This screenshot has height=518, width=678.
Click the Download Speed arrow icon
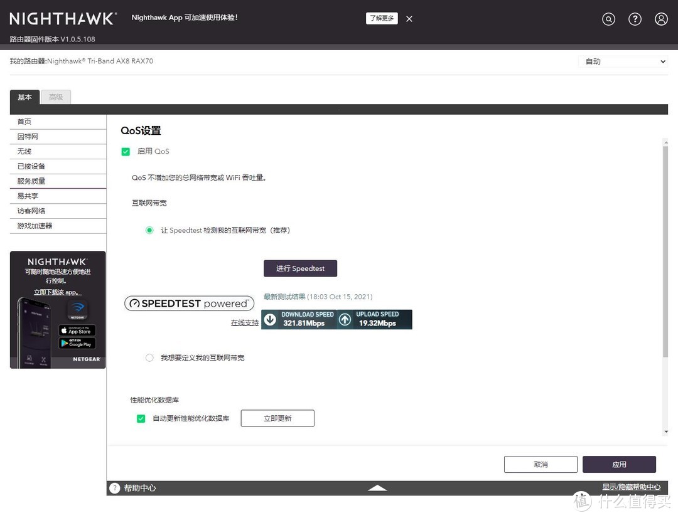tap(270, 319)
